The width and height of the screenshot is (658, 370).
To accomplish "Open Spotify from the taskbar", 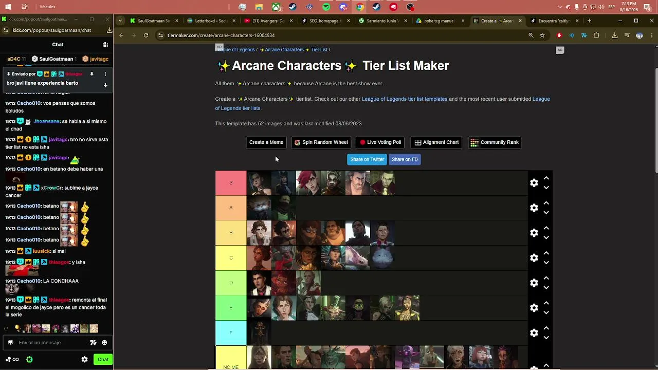I will pos(326,7).
